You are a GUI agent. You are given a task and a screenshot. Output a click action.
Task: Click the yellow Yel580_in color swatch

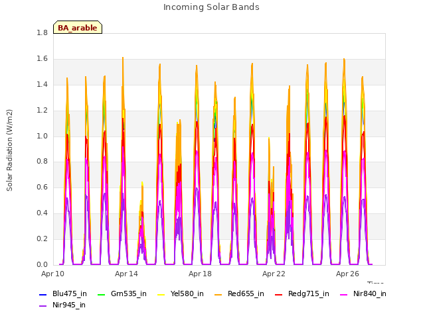(161, 294)
